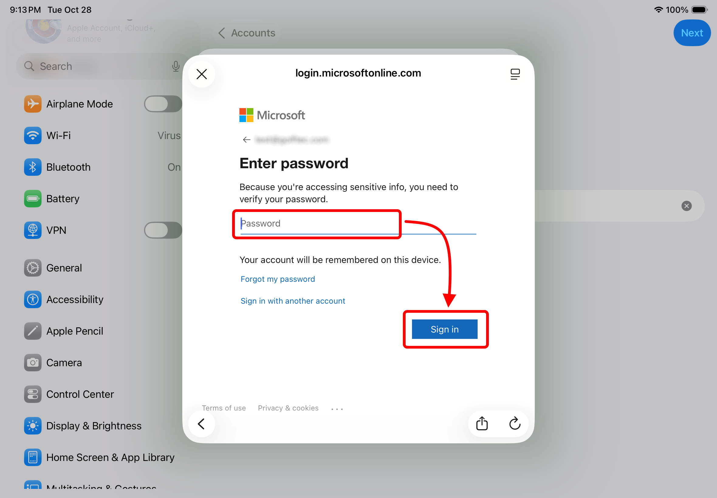Click the blue Sign in button

444,329
